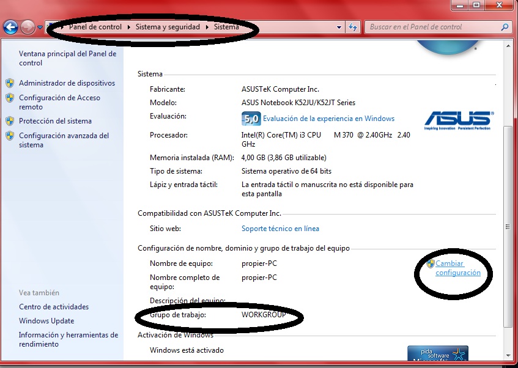Open Evaluación de la experiencia en Windows
Screen dimensions: 518x368
coord(328,119)
